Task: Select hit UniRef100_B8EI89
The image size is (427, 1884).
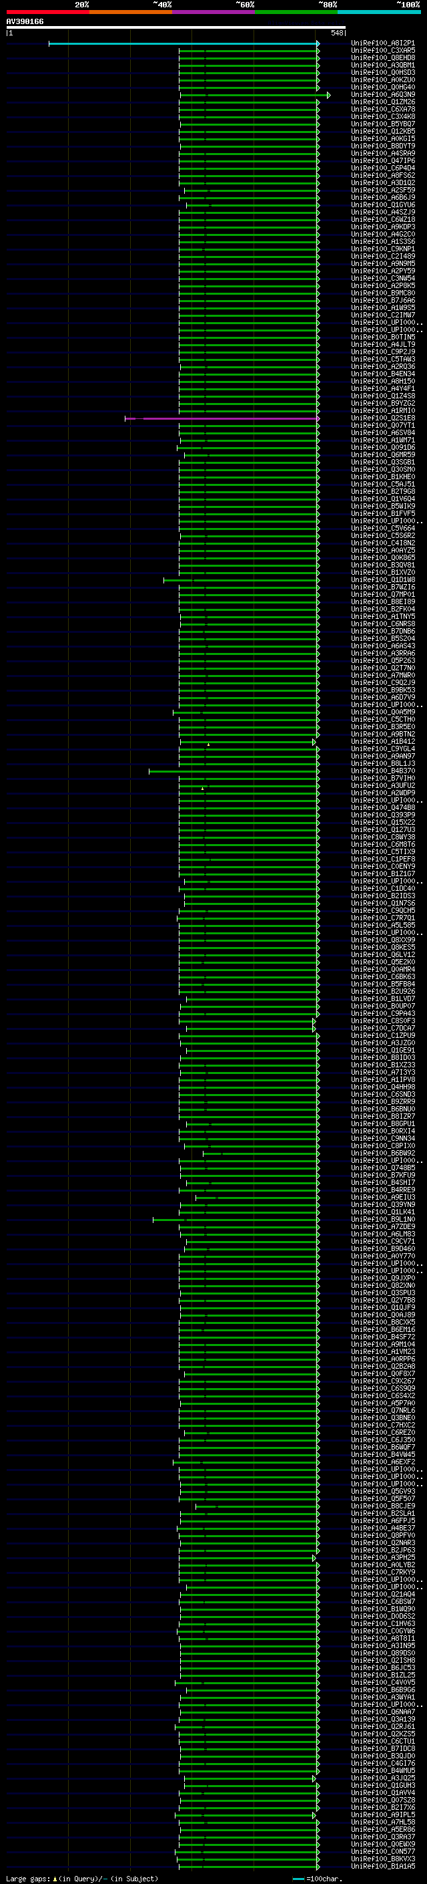Action: pos(382,602)
